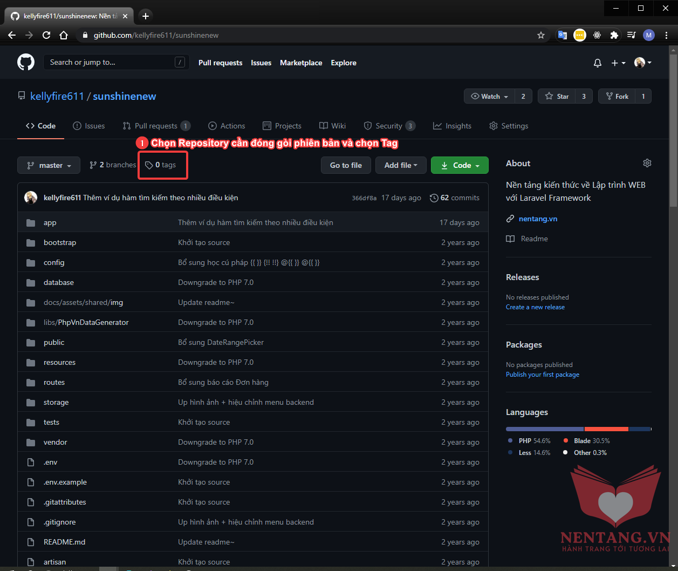Click the Languages color bar
The height and width of the screenshot is (571, 678).
[578, 429]
